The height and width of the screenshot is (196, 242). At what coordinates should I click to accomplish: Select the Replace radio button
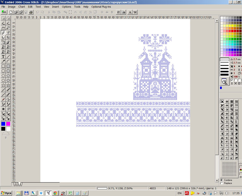tap(222, 183)
